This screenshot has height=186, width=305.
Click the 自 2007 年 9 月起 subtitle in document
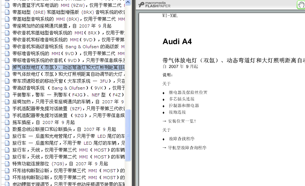click(180, 67)
